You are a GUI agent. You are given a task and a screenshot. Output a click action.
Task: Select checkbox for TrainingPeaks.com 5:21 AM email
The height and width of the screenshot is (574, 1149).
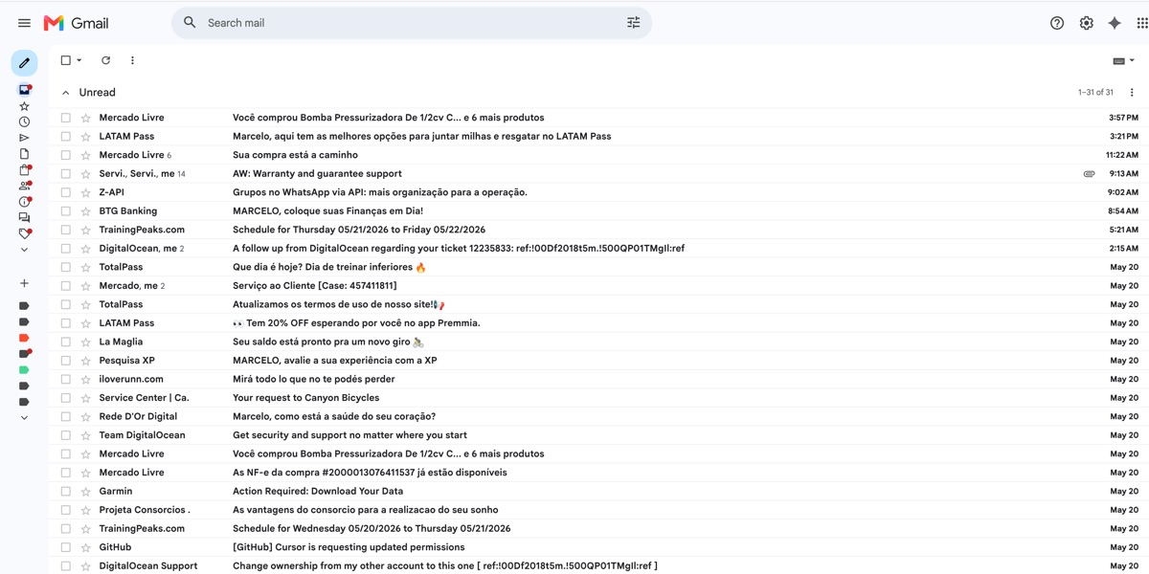click(x=65, y=230)
